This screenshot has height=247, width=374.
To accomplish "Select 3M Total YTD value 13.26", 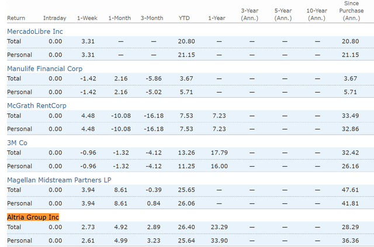I will point(186,153).
